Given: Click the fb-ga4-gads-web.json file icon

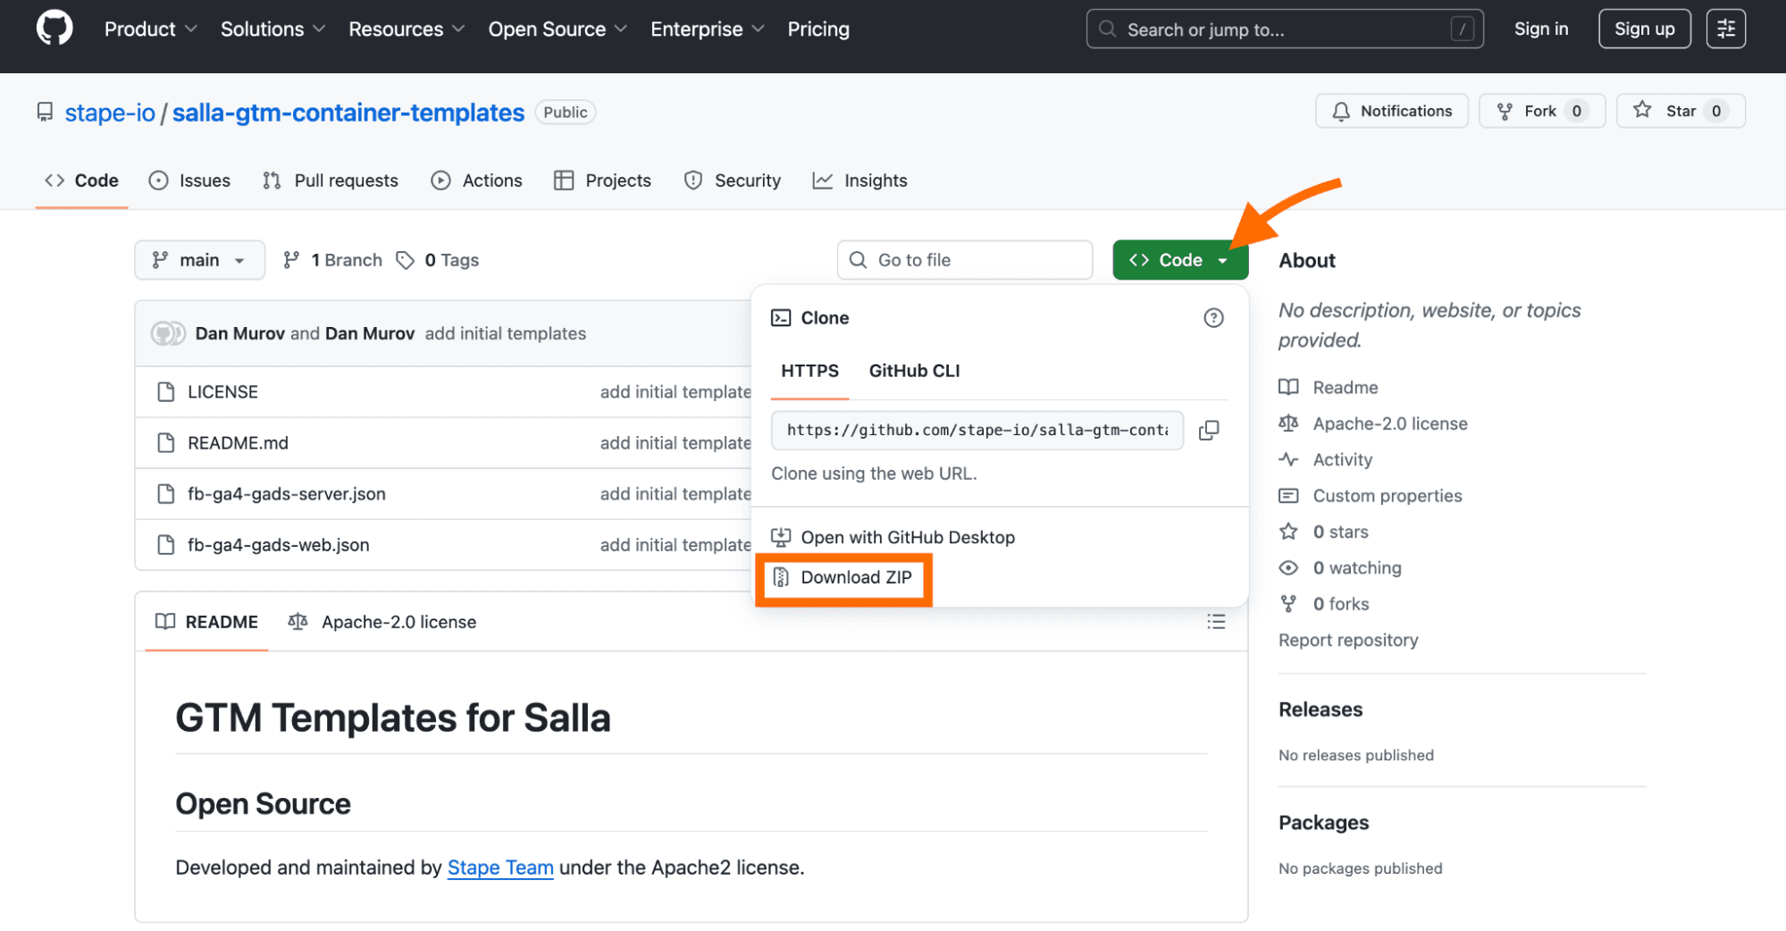Looking at the screenshot, I should tap(165, 544).
